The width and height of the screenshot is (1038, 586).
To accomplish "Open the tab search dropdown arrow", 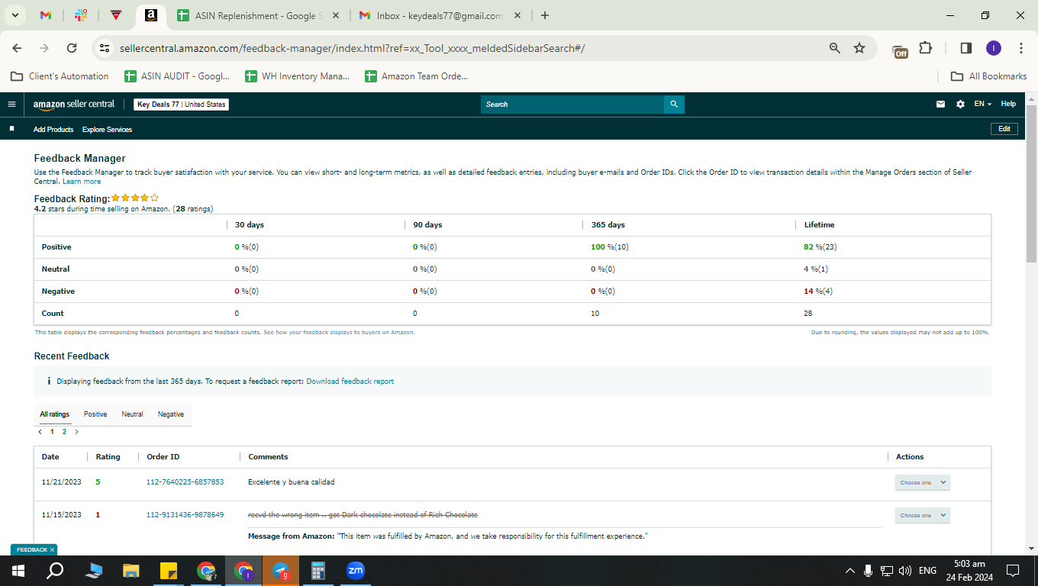I will (x=15, y=15).
